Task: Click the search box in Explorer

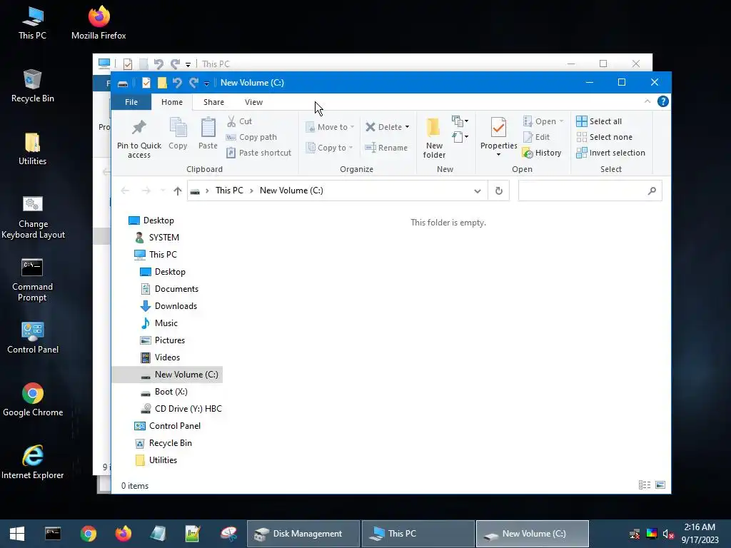Action: coord(590,191)
